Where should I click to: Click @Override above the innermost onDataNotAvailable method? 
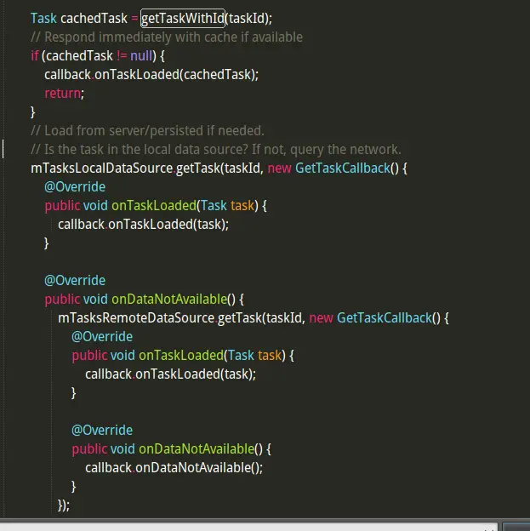click(x=102, y=430)
